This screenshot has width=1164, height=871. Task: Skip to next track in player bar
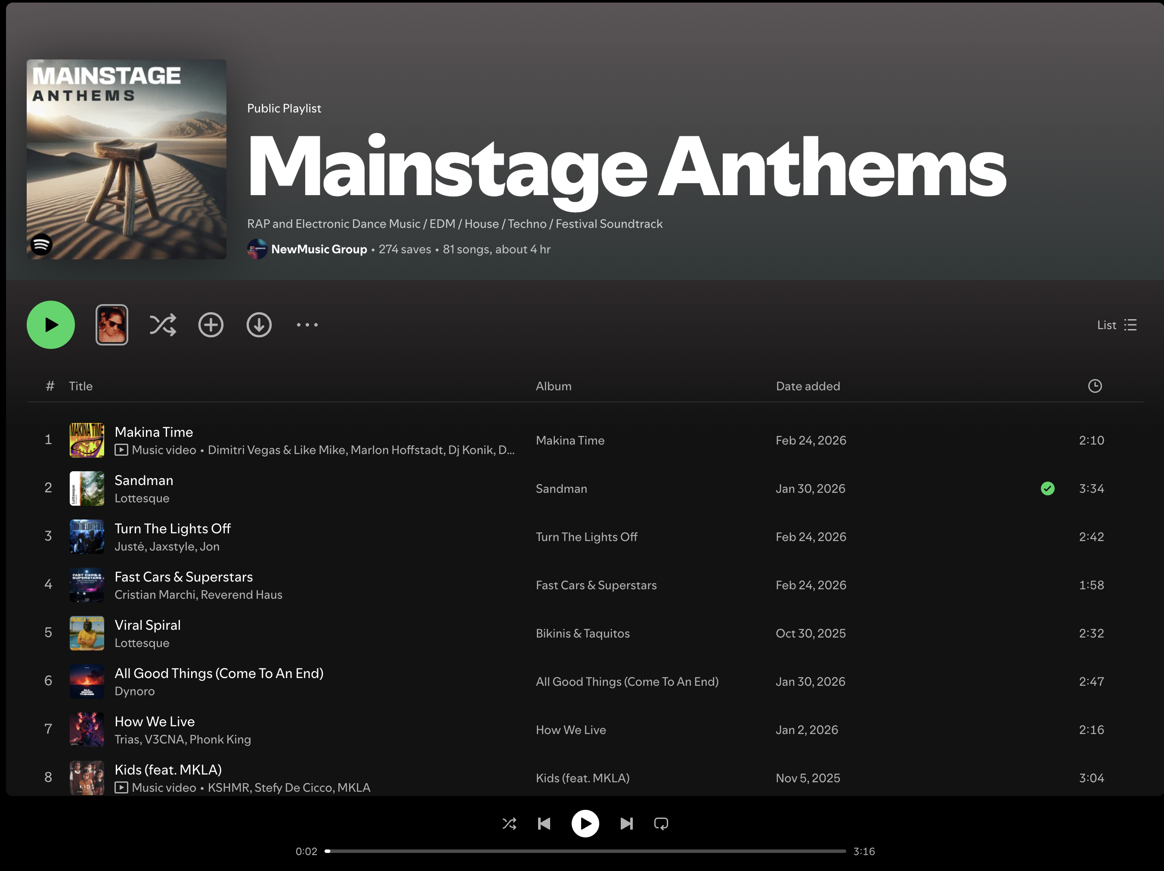pyautogui.click(x=626, y=824)
